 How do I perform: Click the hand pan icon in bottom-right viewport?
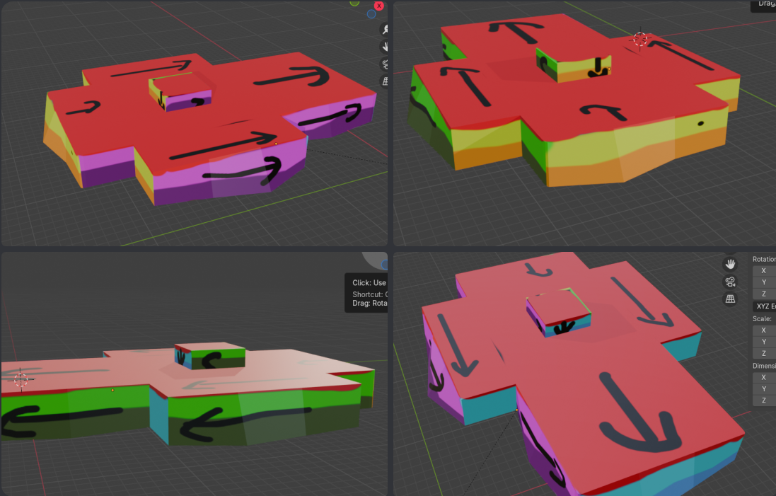pyautogui.click(x=730, y=264)
